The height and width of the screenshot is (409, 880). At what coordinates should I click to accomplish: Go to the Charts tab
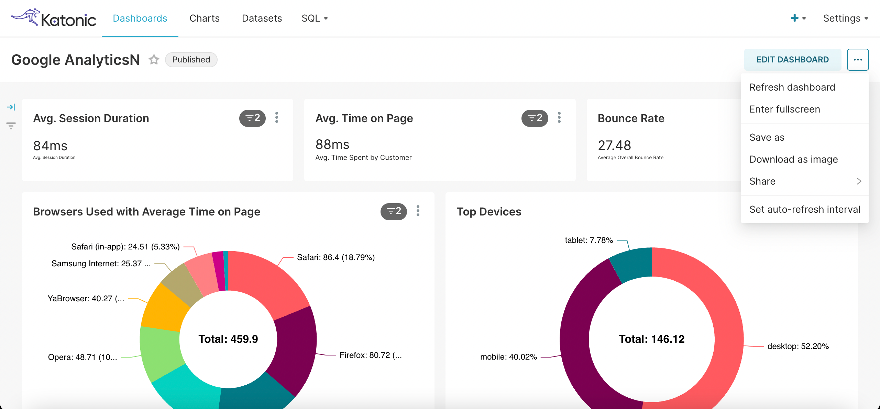tap(205, 18)
